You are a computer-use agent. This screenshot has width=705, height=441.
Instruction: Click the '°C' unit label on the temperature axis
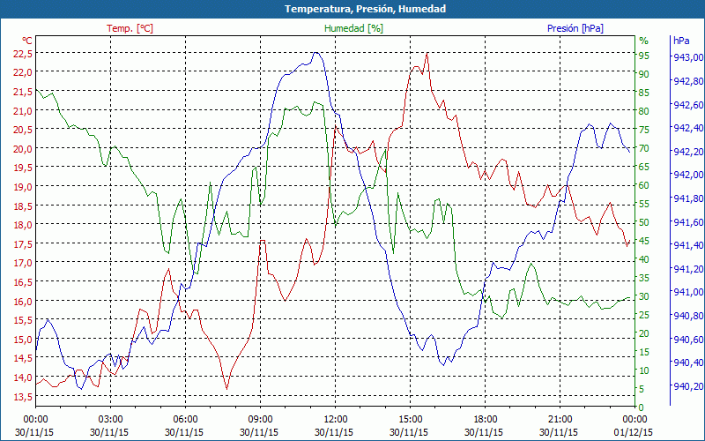click(x=27, y=41)
